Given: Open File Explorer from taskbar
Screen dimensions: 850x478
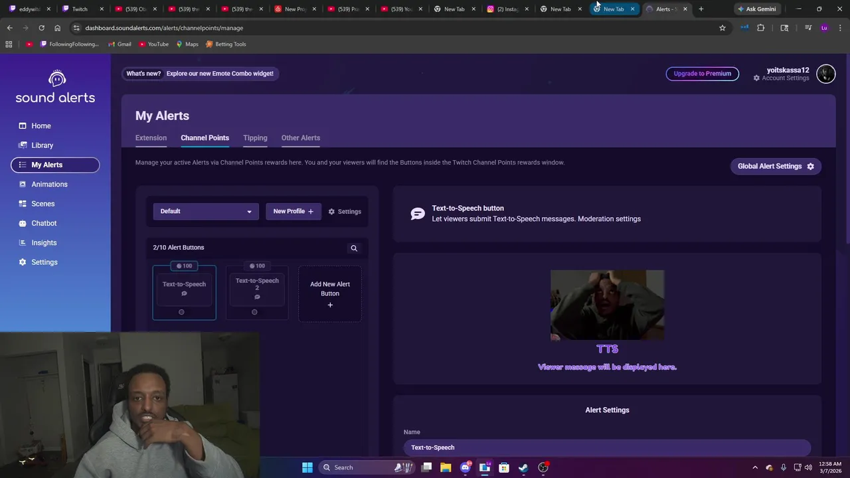Looking at the screenshot, I should [446, 467].
